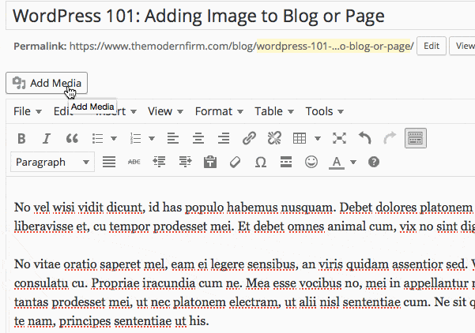Align text right
This screenshot has height=333, width=475.
224,139
